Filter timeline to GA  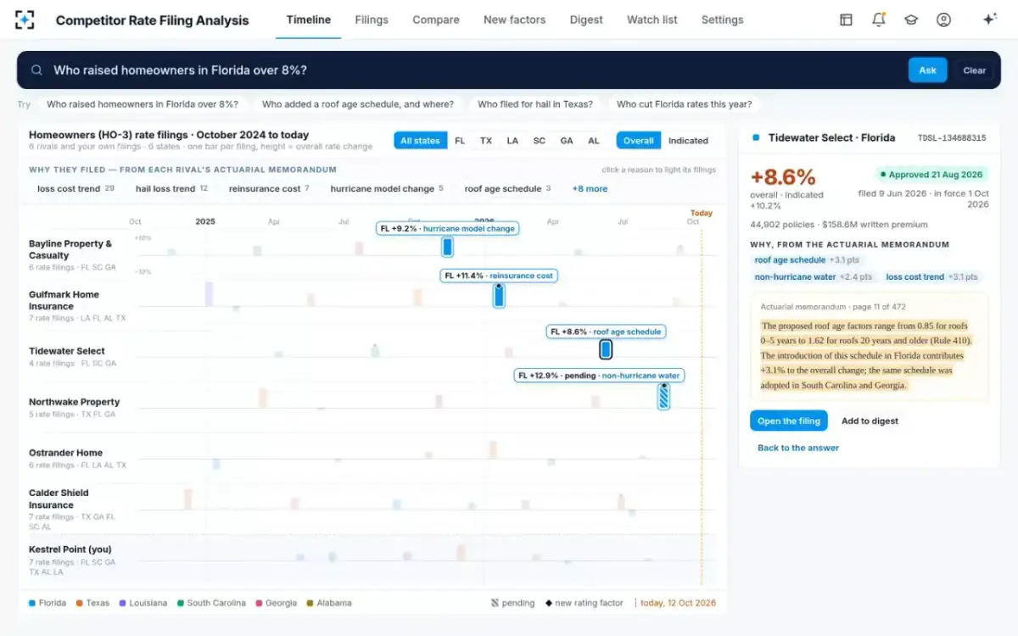(567, 141)
